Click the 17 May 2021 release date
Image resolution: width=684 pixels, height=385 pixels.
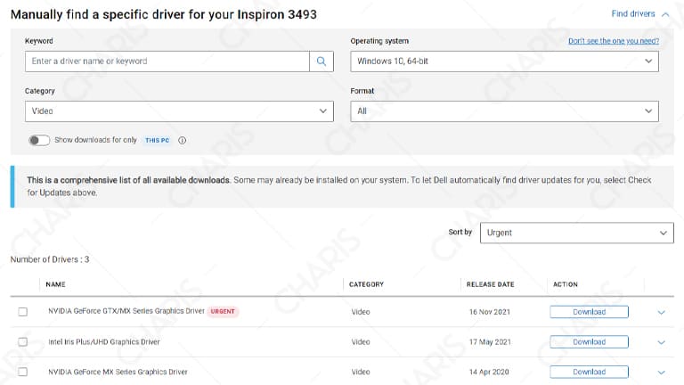click(490, 342)
